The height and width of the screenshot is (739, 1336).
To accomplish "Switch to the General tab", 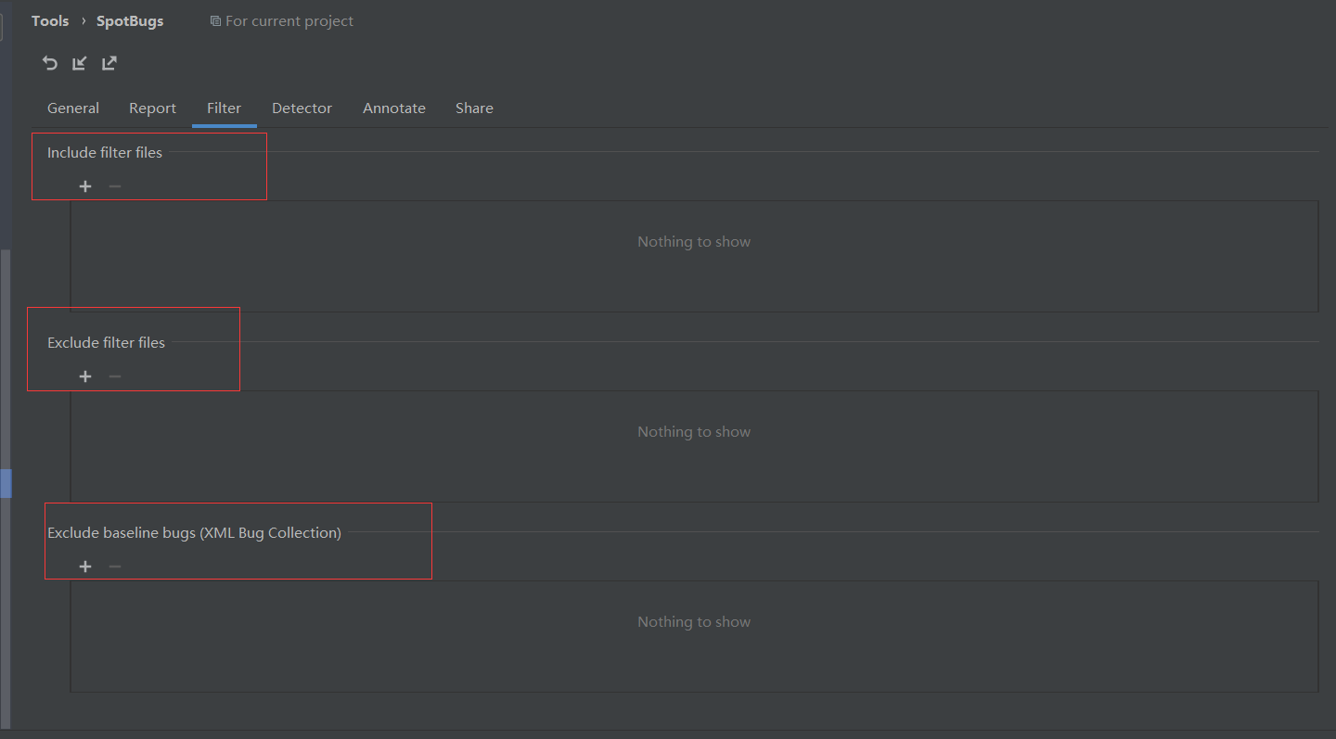I will pyautogui.click(x=72, y=108).
